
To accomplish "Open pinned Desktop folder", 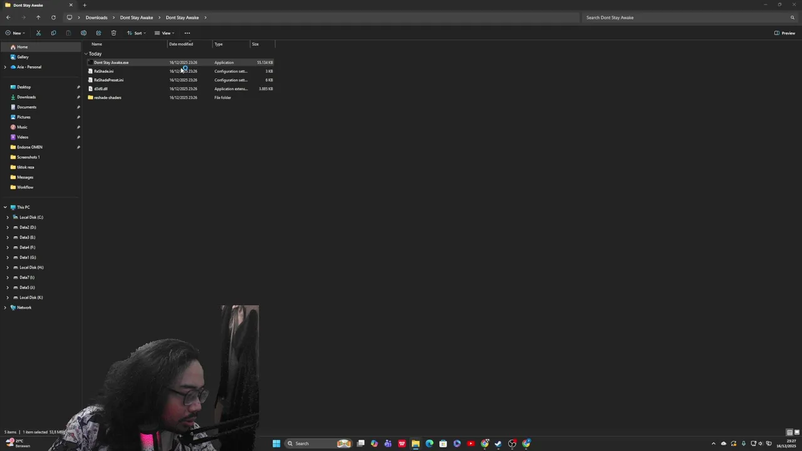I will coord(24,87).
